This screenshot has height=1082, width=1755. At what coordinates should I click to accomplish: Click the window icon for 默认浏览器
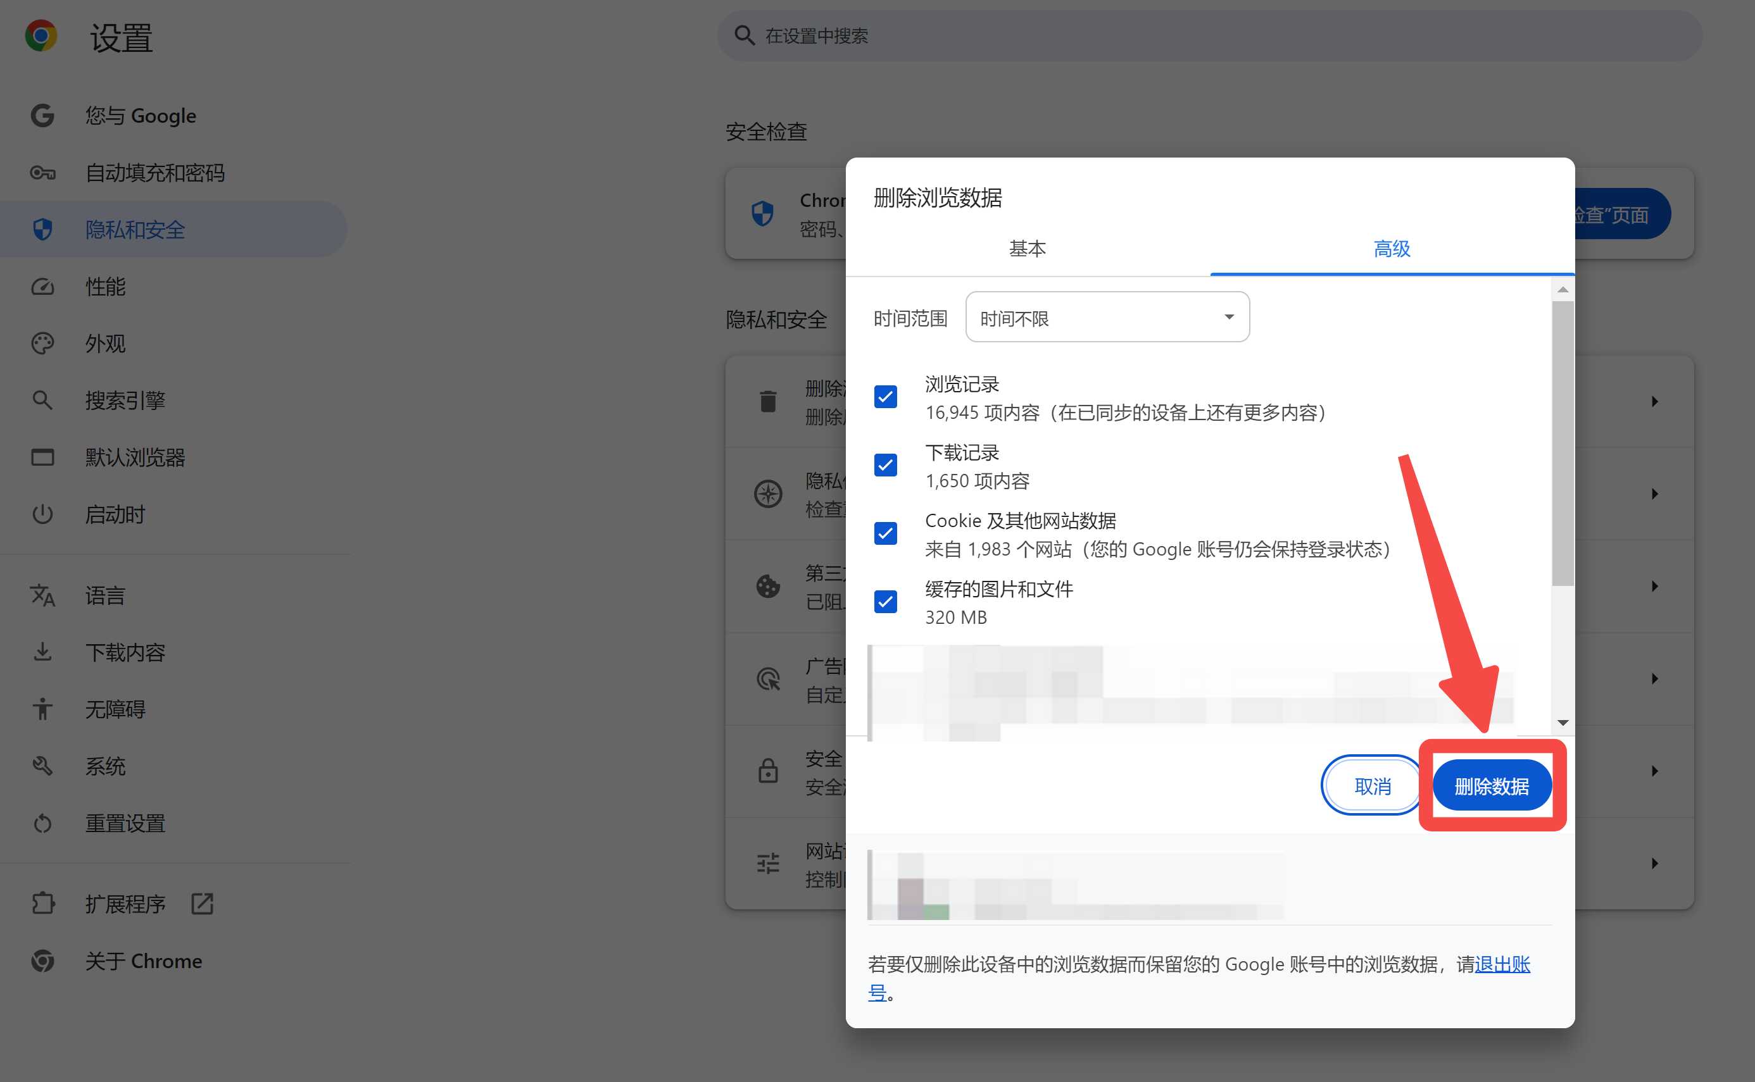(42, 457)
